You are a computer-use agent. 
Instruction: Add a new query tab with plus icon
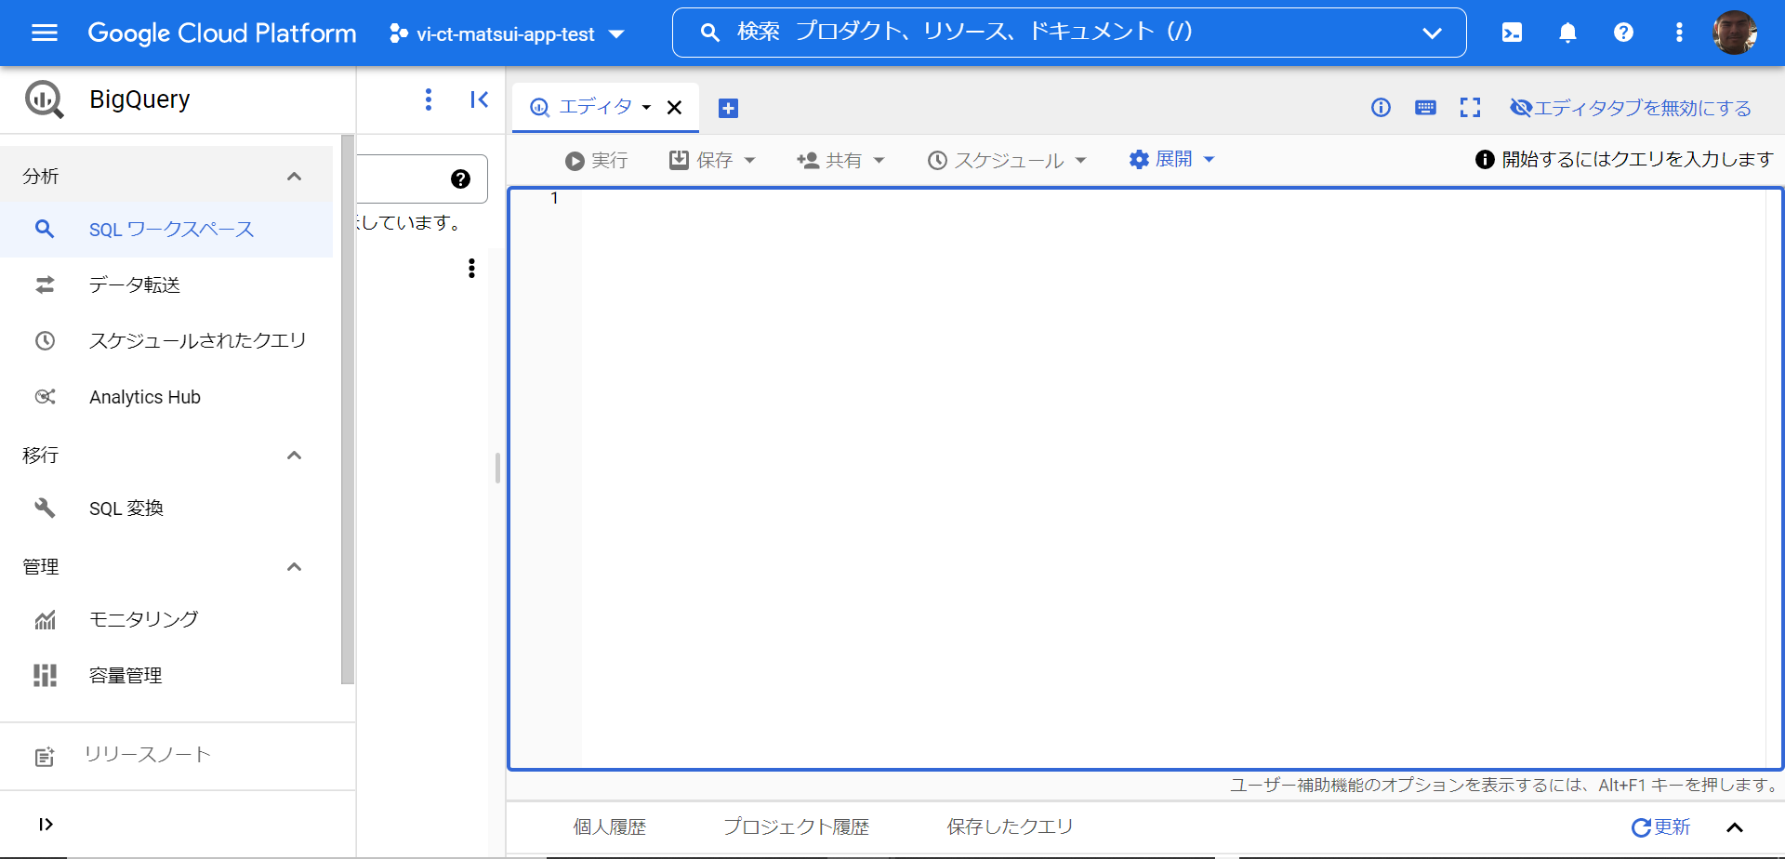click(x=729, y=109)
